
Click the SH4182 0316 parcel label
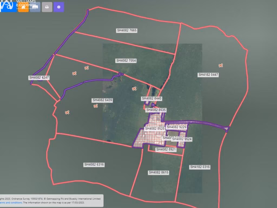[200, 167]
